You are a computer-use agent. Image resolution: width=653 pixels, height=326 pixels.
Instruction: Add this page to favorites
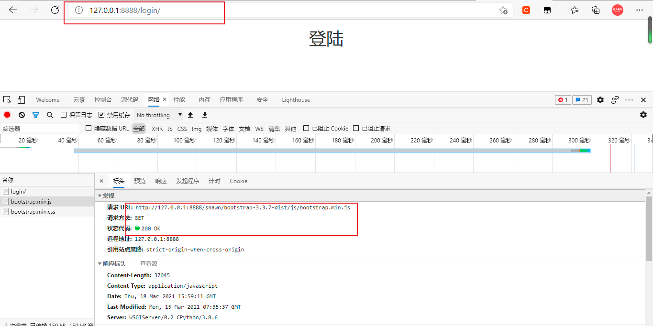503,10
